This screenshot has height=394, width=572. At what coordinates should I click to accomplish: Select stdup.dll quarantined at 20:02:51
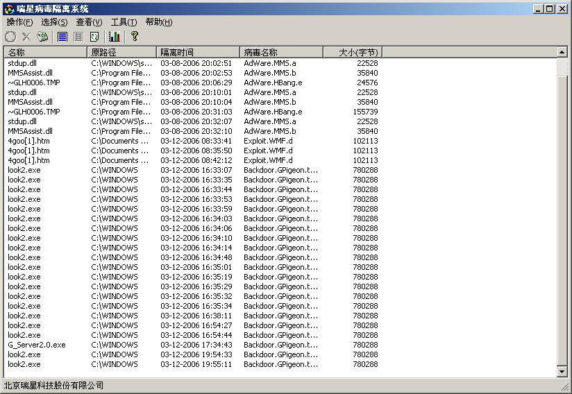point(192,63)
